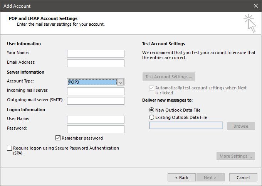Select New Outlook Data File option
The width and height of the screenshot is (262, 186).
tap(152, 110)
